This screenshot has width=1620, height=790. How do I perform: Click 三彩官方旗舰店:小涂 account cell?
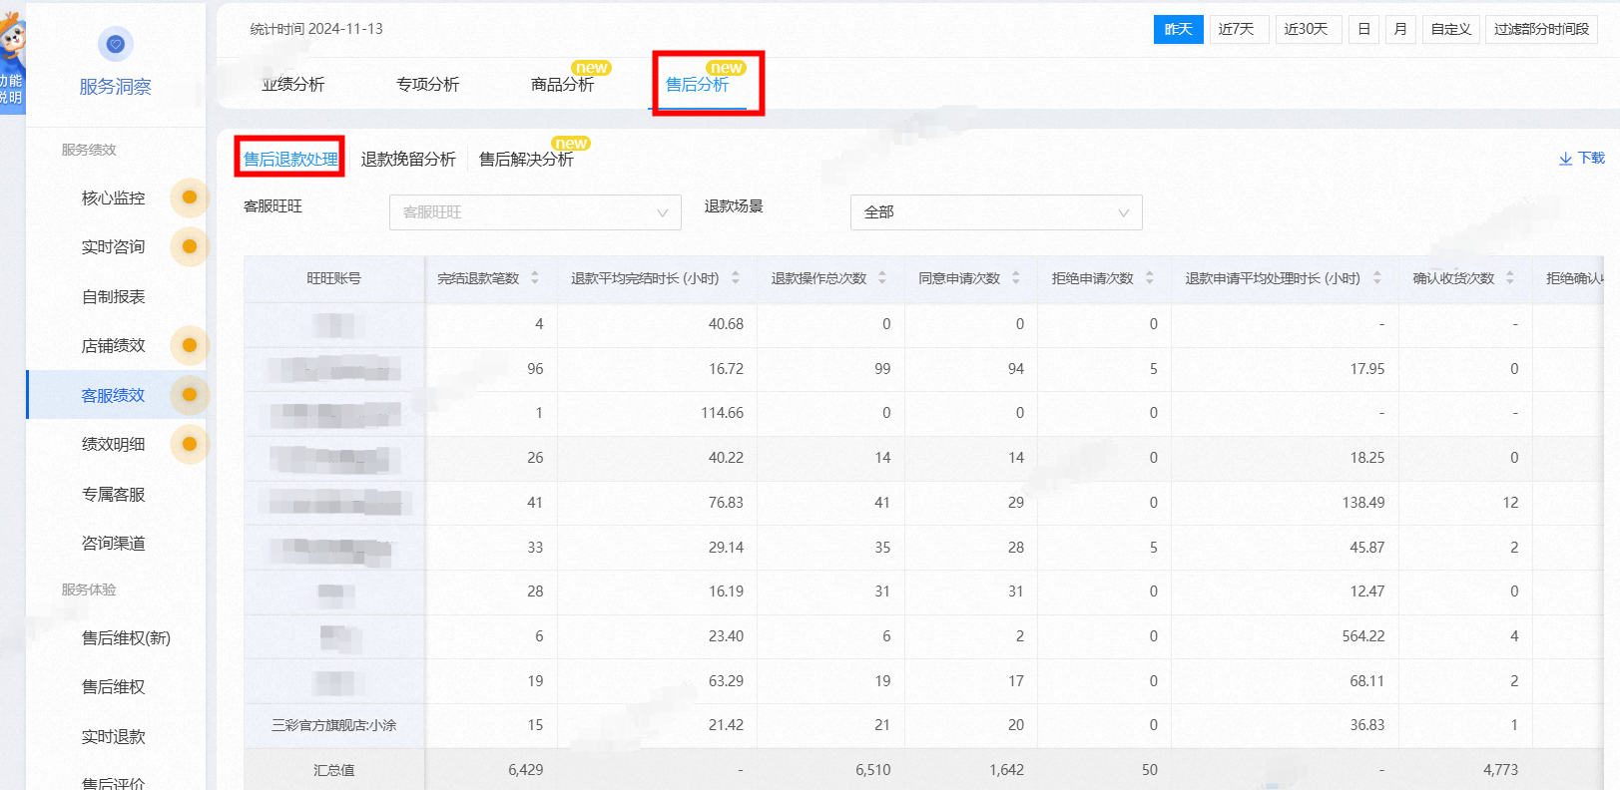click(334, 725)
